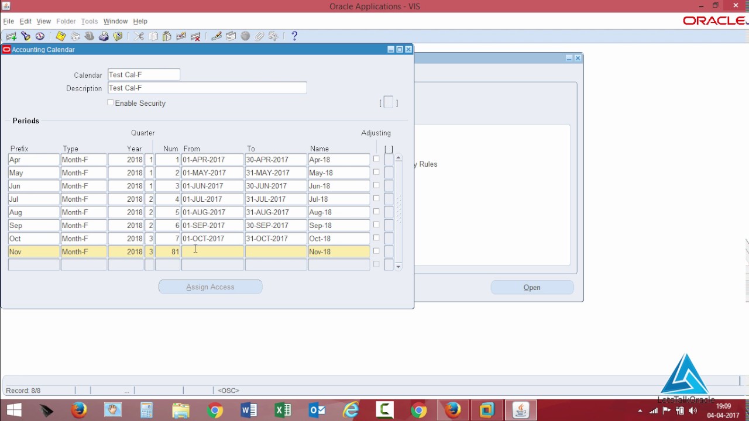This screenshot has height=421, width=749.
Task: Click the Next Step toolbar icon
Action: click(x=75, y=36)
